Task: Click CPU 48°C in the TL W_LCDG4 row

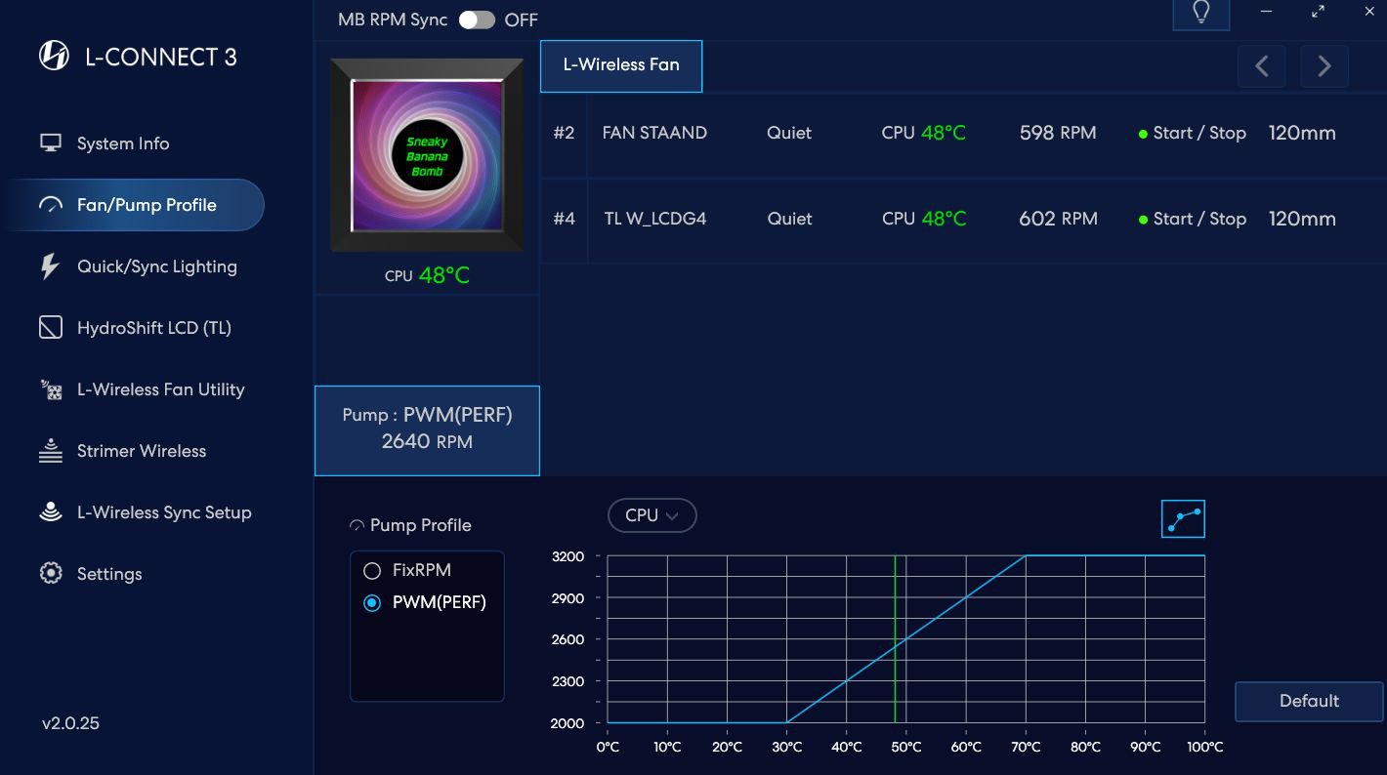Action: [x=923, y=220]
